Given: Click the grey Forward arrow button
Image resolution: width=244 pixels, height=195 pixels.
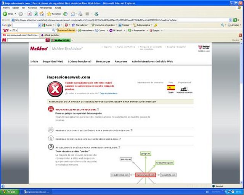Looking at the screenshot, I should tap(21, 14).
